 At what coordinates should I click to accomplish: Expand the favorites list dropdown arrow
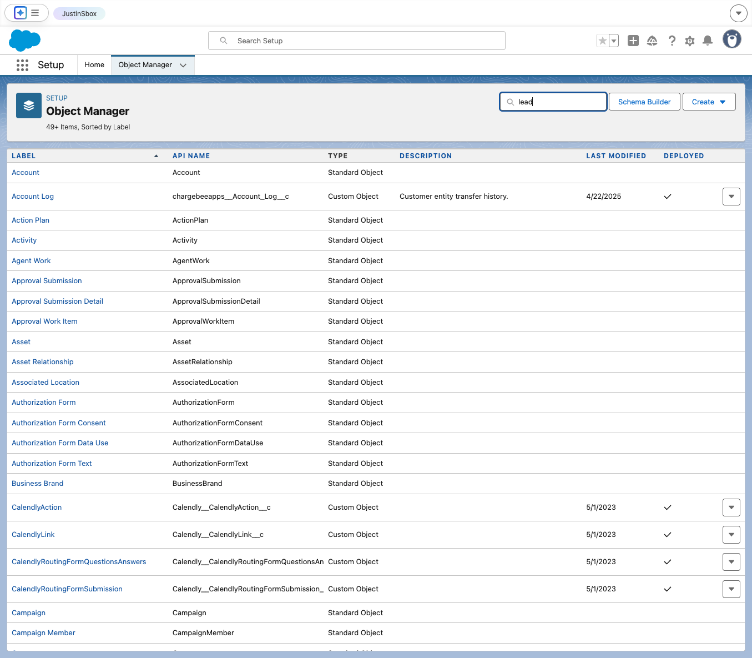(614, 41)
